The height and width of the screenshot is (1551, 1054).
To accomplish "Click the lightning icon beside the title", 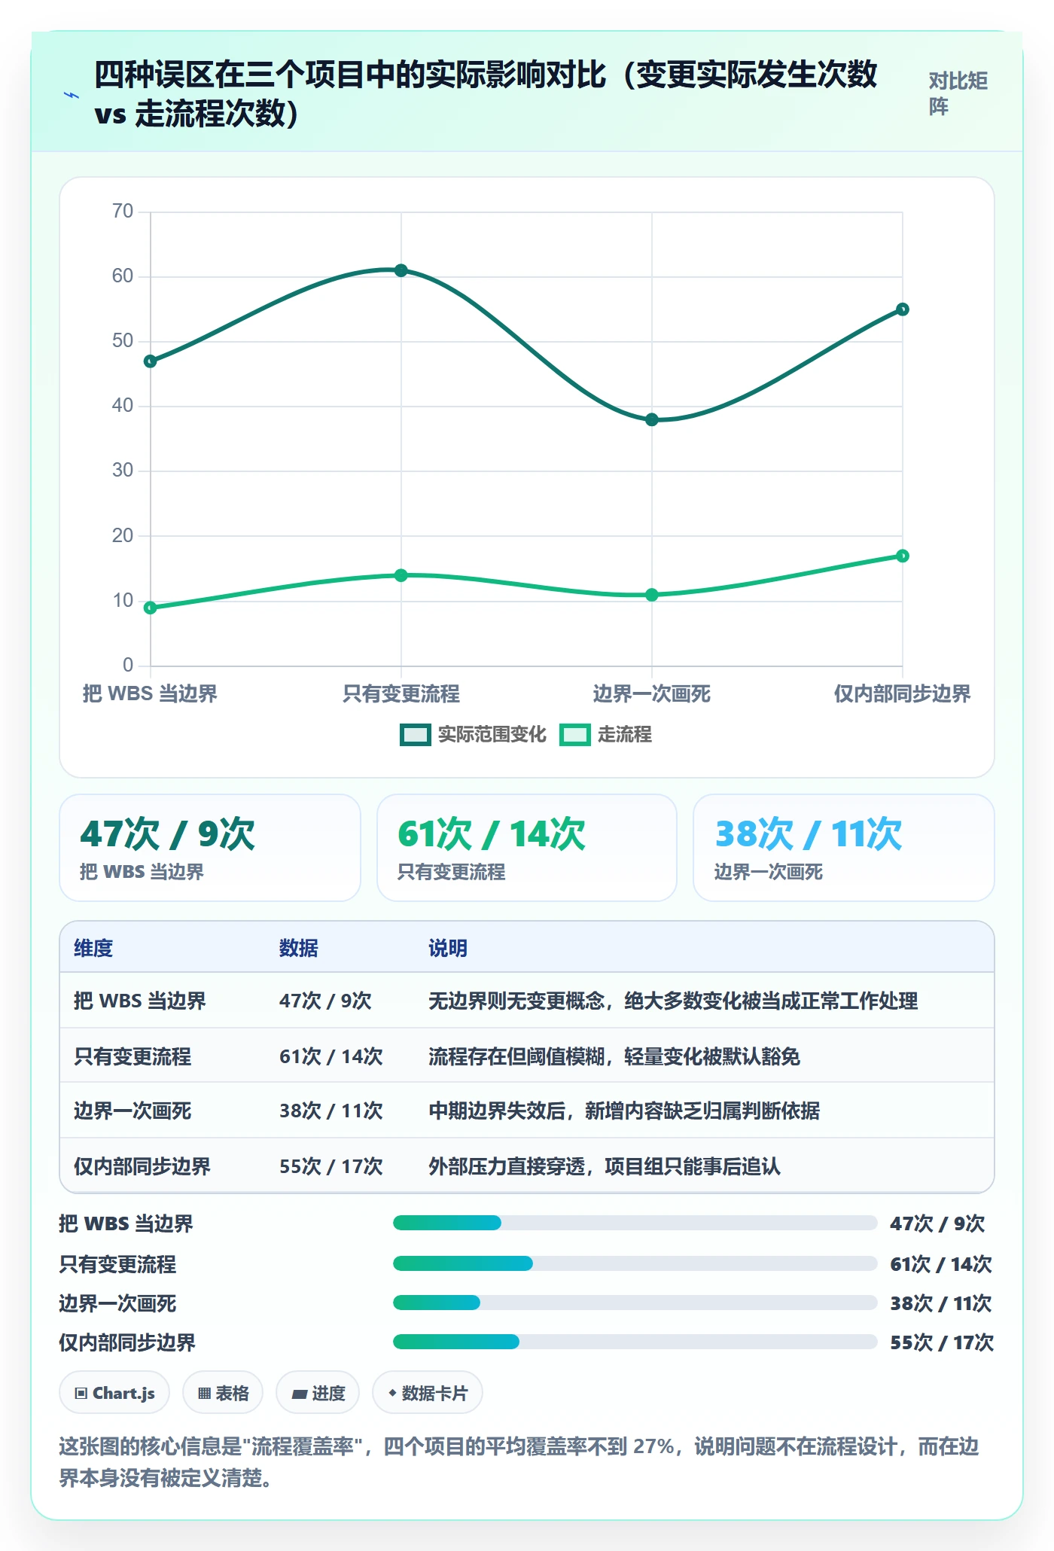I will tap(72, 95).
